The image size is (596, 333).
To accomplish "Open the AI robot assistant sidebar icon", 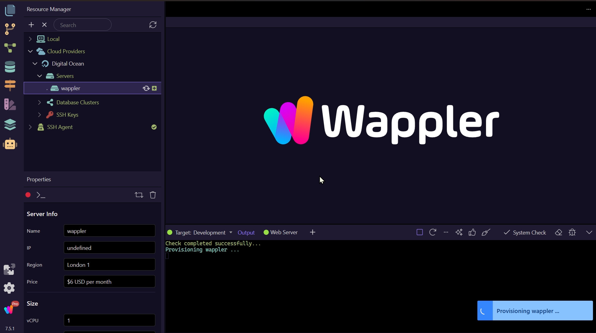I will pyautogui.click(x=10, y=144).
